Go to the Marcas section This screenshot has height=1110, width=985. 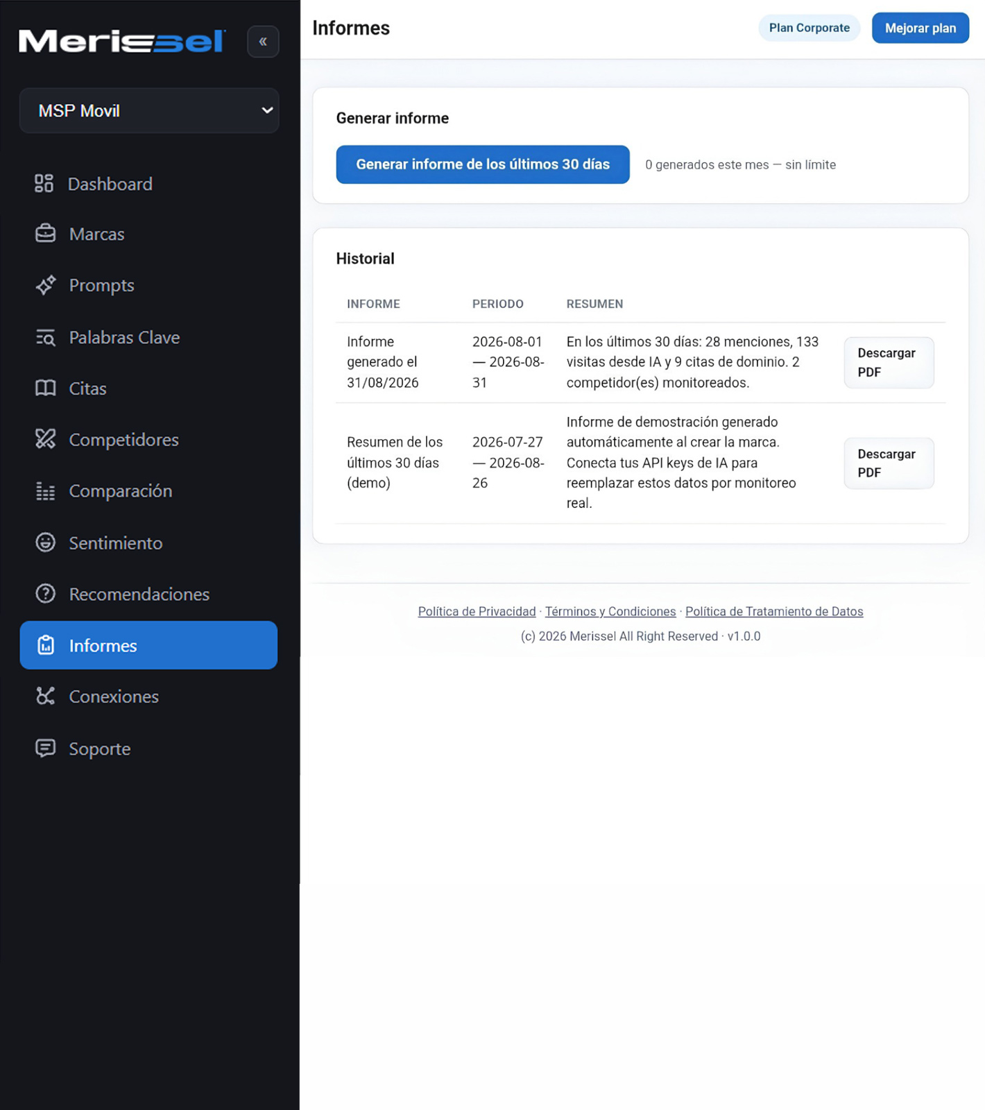pyautogui.click(x=148, y=234)
